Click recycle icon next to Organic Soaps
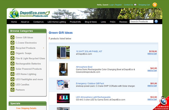Viewport: 169px width, 110px height. pyautogui.click(x=12, y=53)
